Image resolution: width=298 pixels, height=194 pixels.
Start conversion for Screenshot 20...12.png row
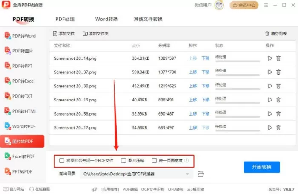pyautogui.click(x=269, y=127)
